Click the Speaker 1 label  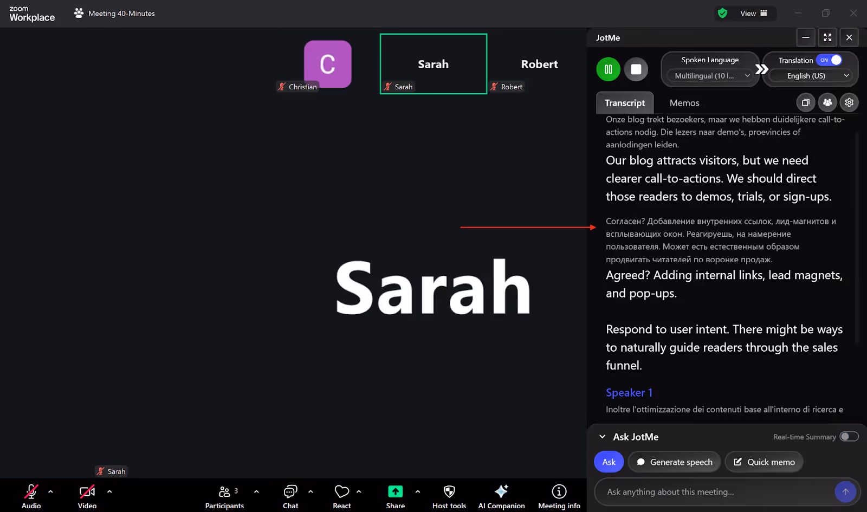pyautogui.click(x=629, y=393)
